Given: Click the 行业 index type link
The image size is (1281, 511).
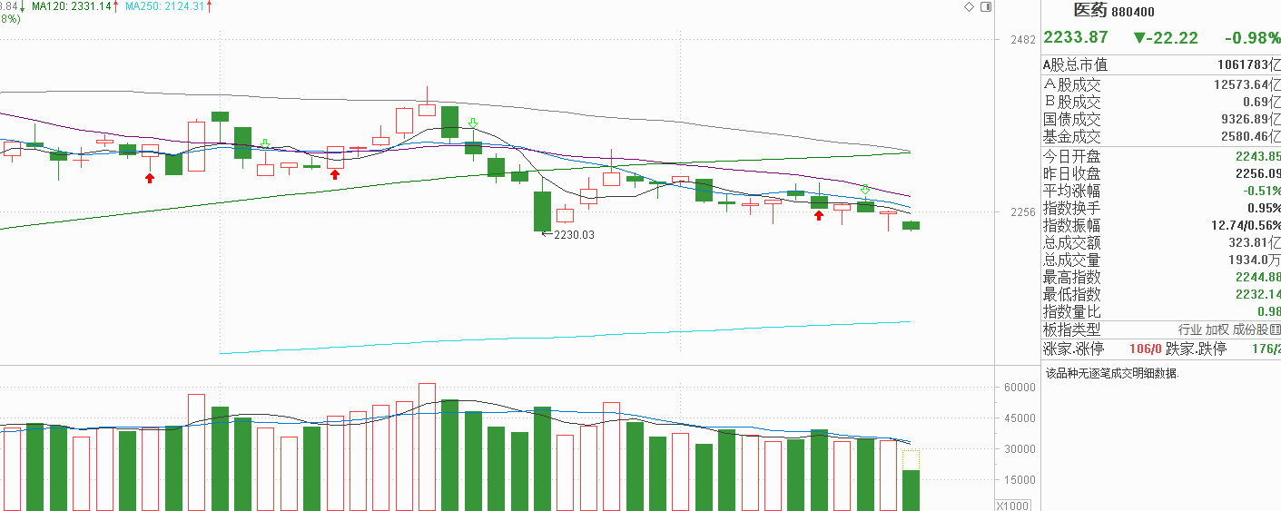Looking at the screenshot, I should 1190,329.
